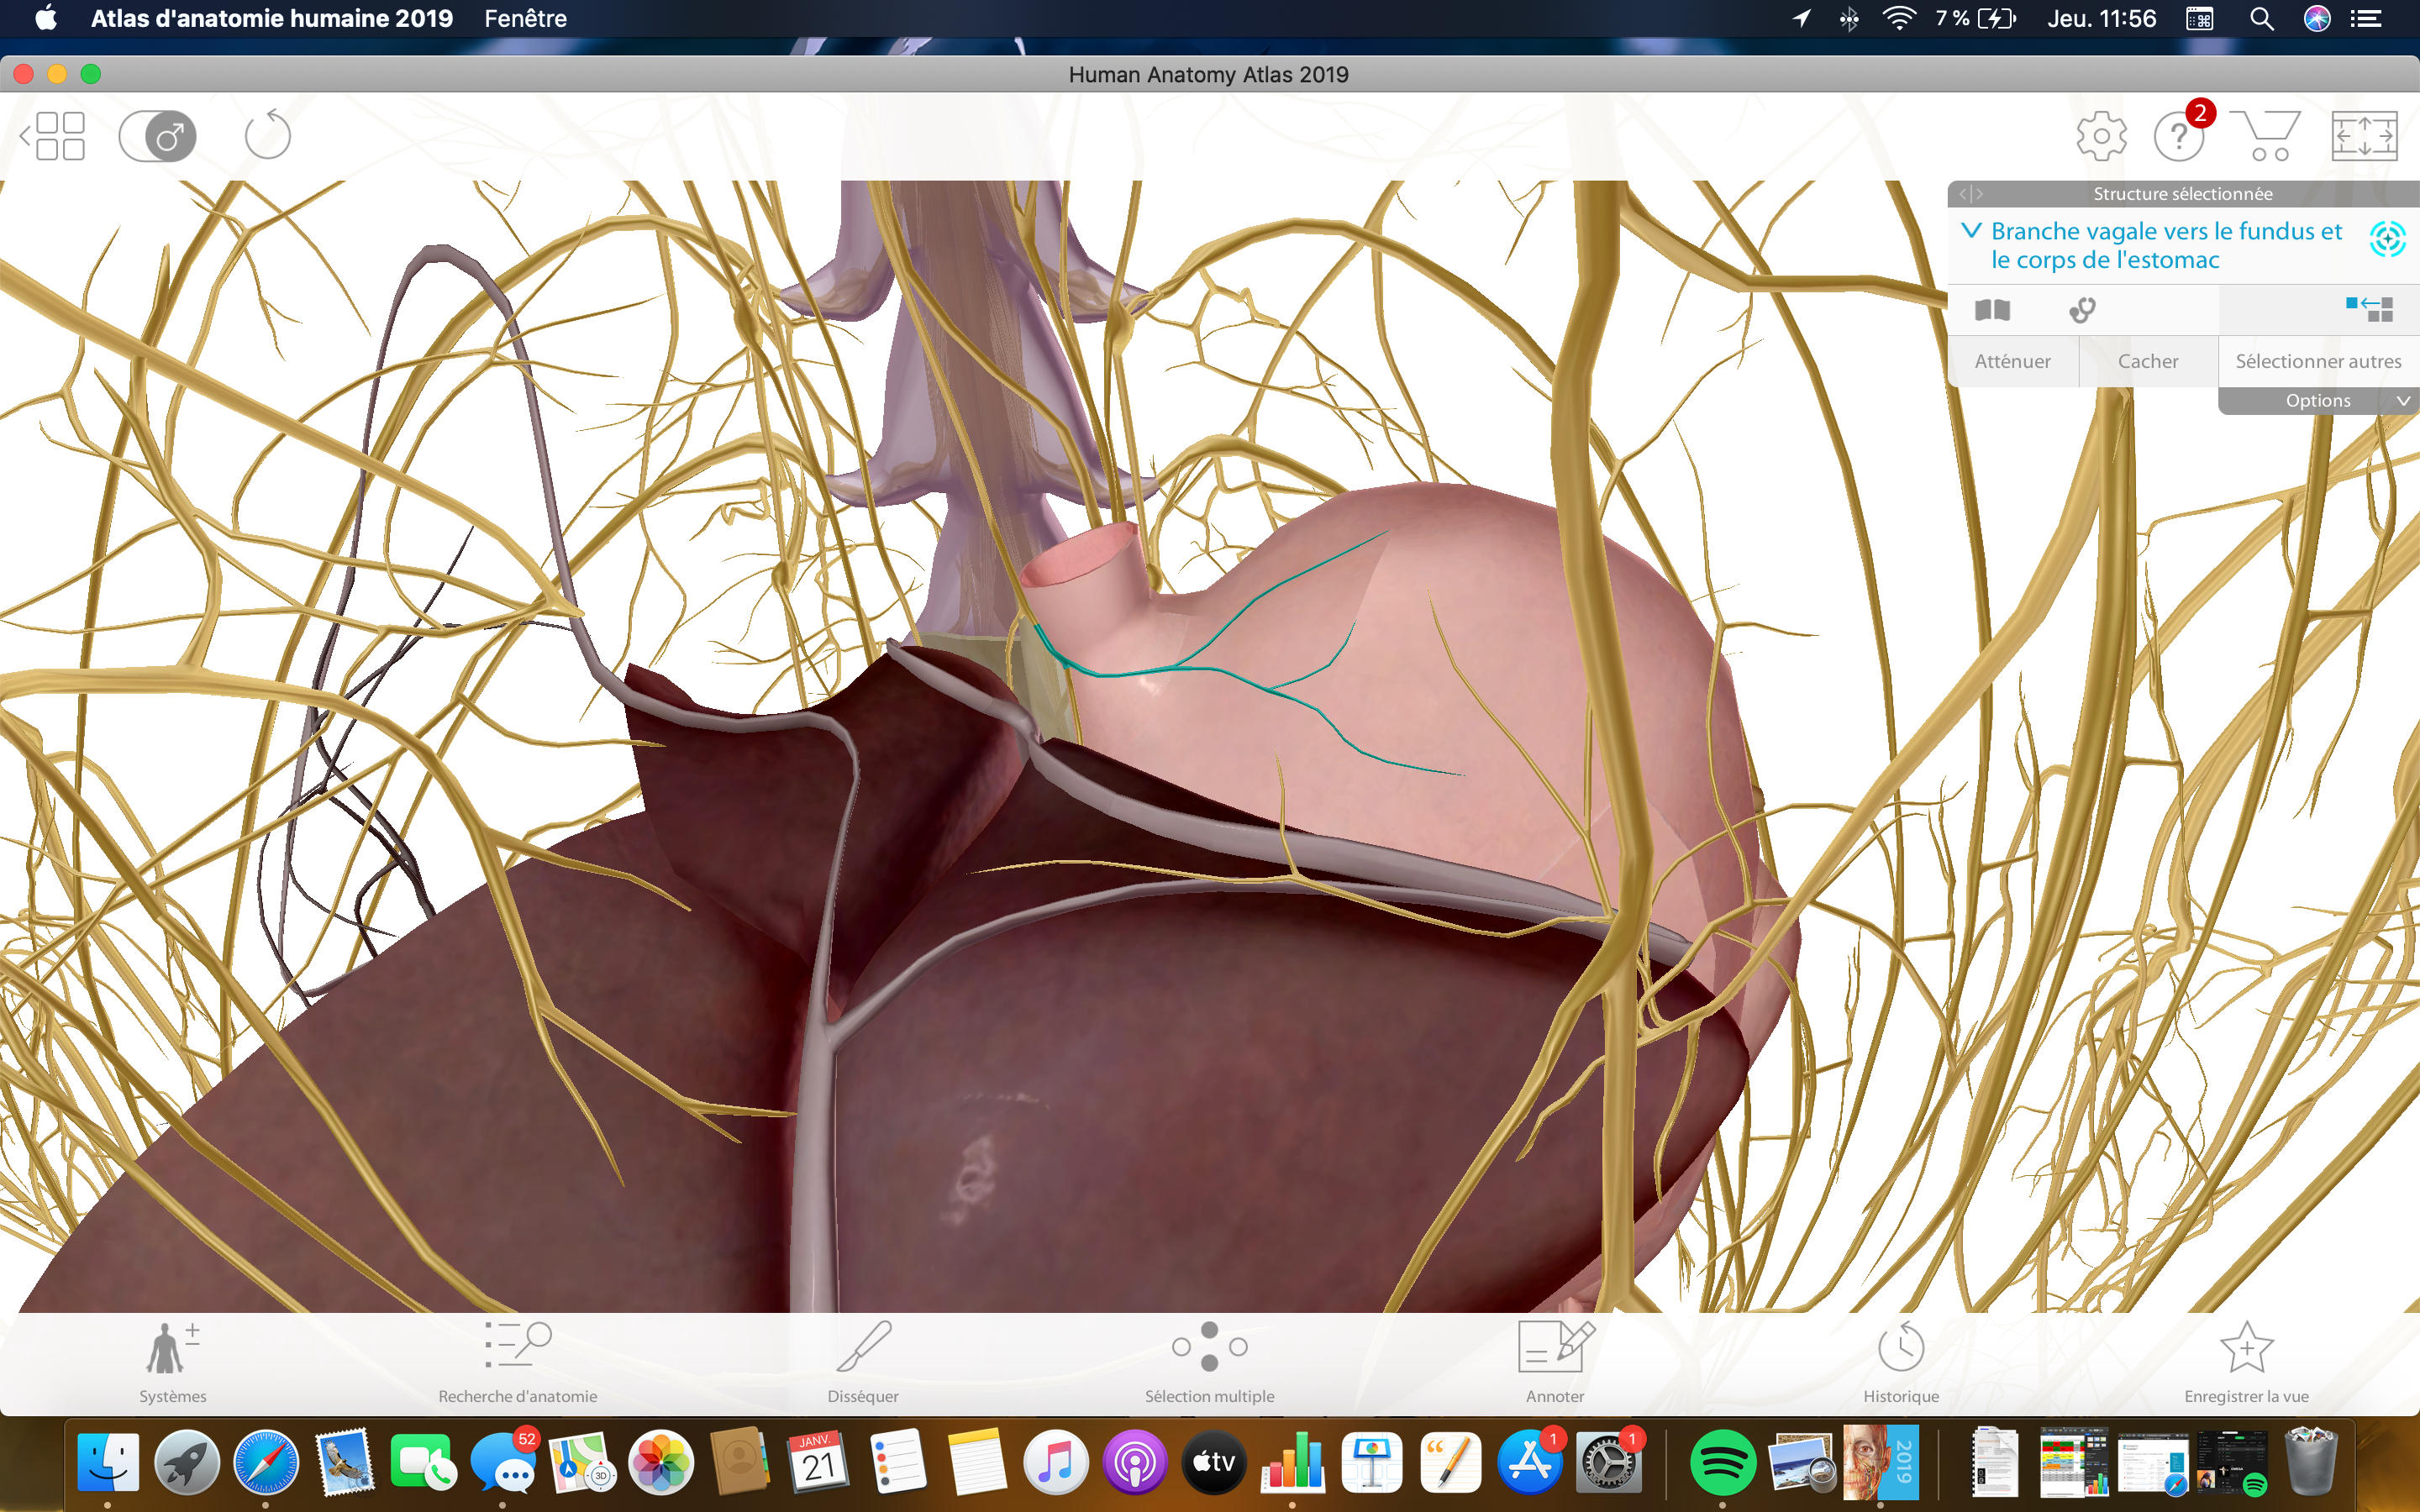Viewport: 2420px width, 1512px height.
Task: Collapse the Structure sélectionnée panel arrows
Action: click(x=1971, y=194)
